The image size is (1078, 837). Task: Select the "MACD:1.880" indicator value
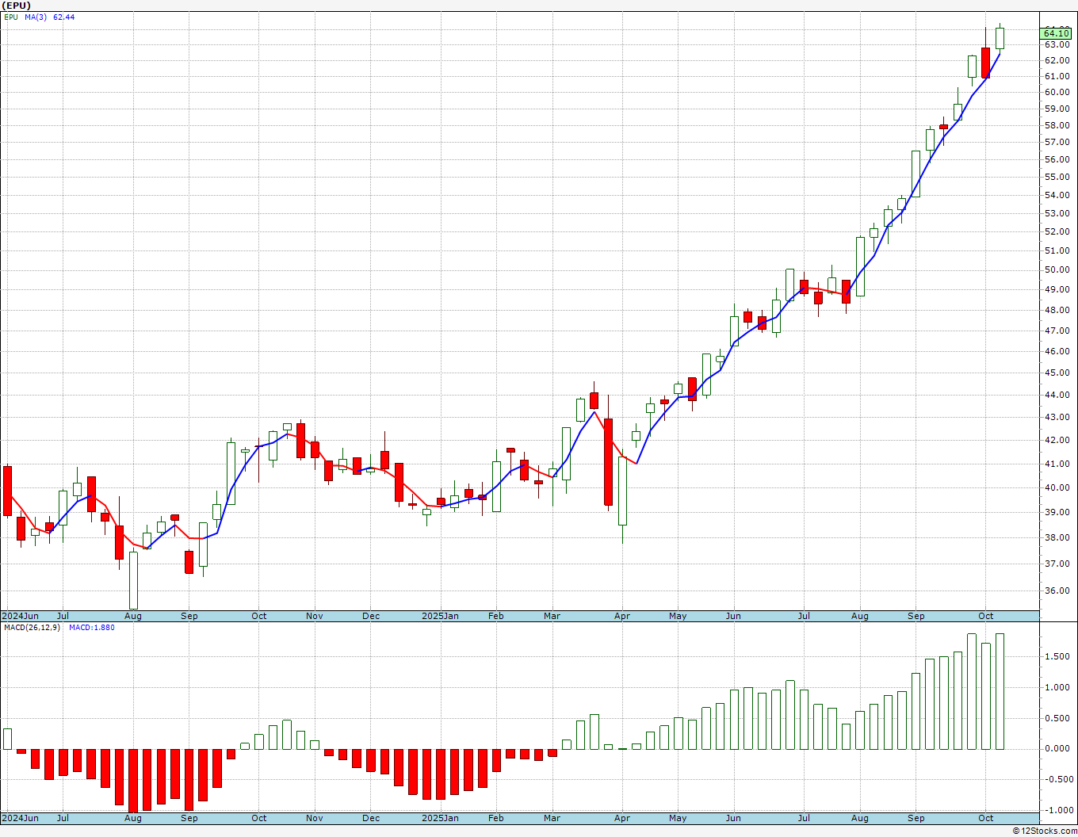click(x=92, y=628)
